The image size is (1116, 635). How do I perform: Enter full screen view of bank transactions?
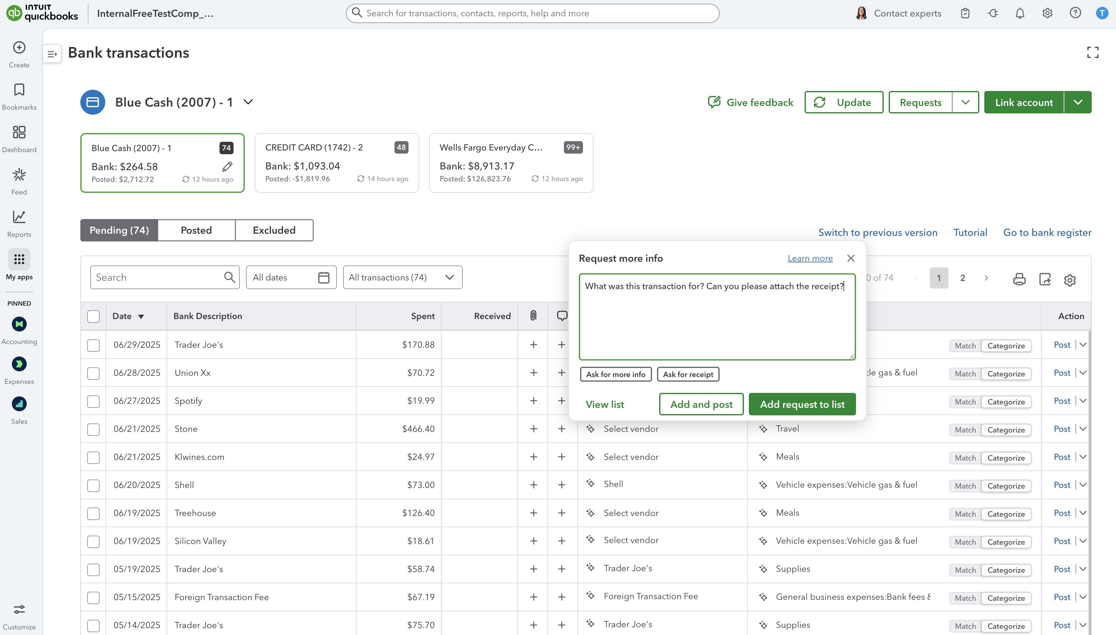pyautogui.click(x=1092, y=52)
